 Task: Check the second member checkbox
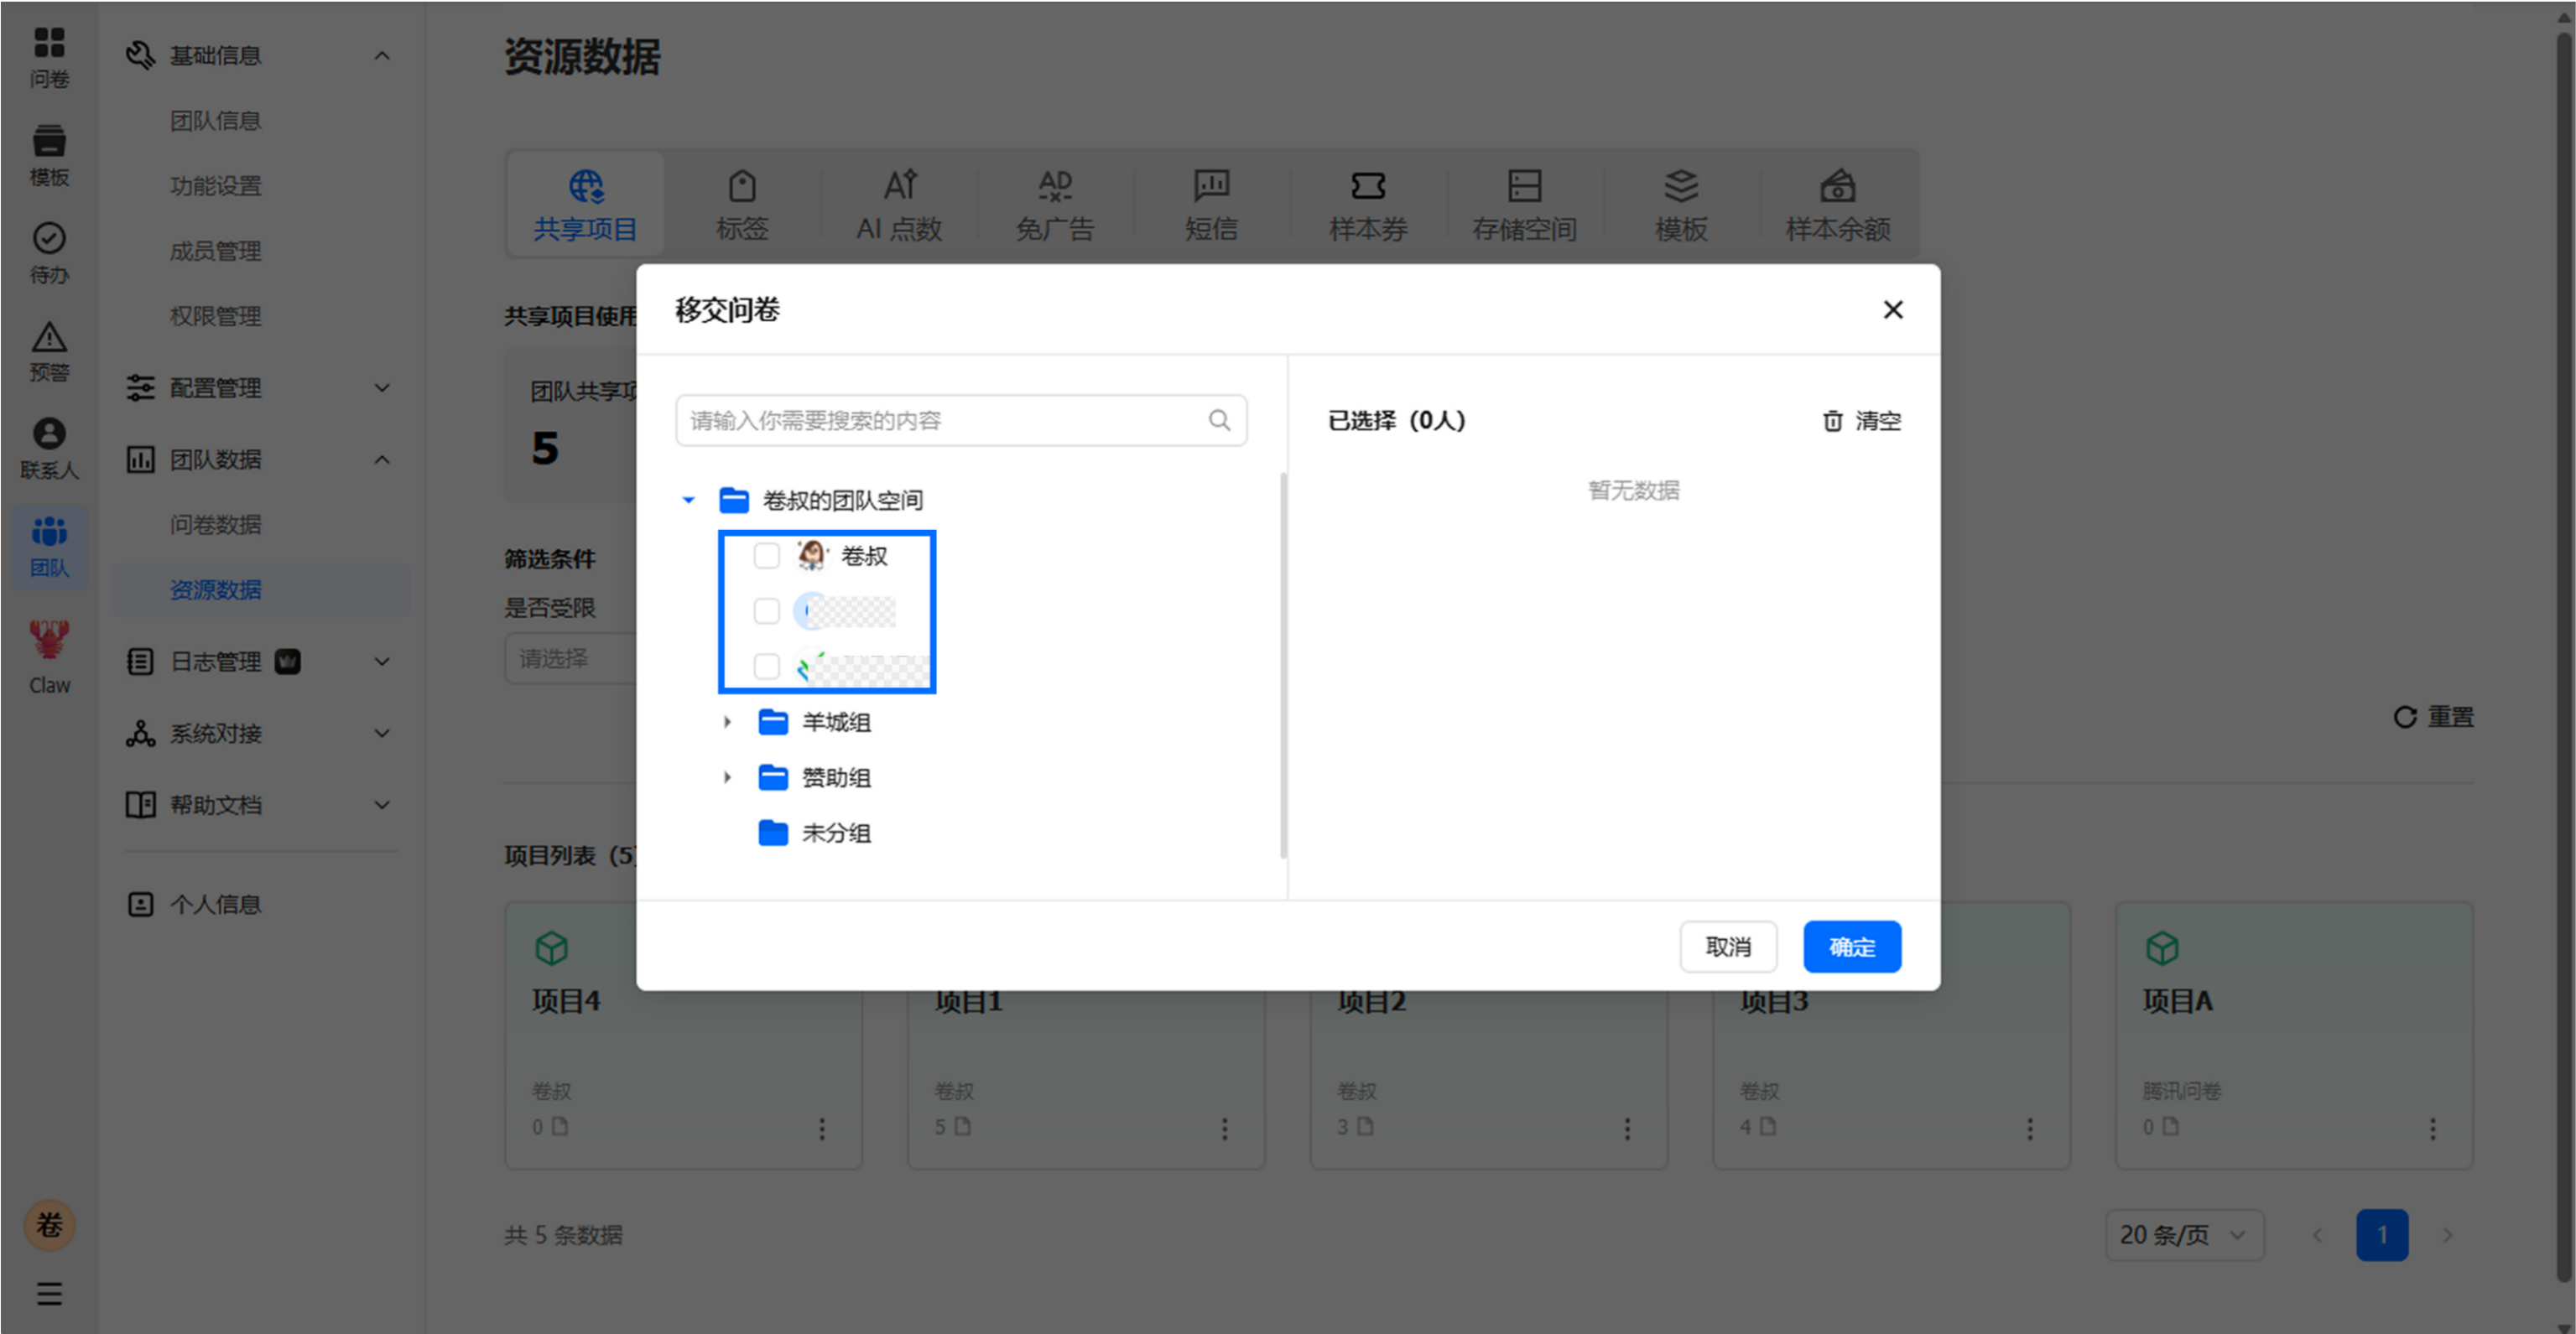[766, 610]
